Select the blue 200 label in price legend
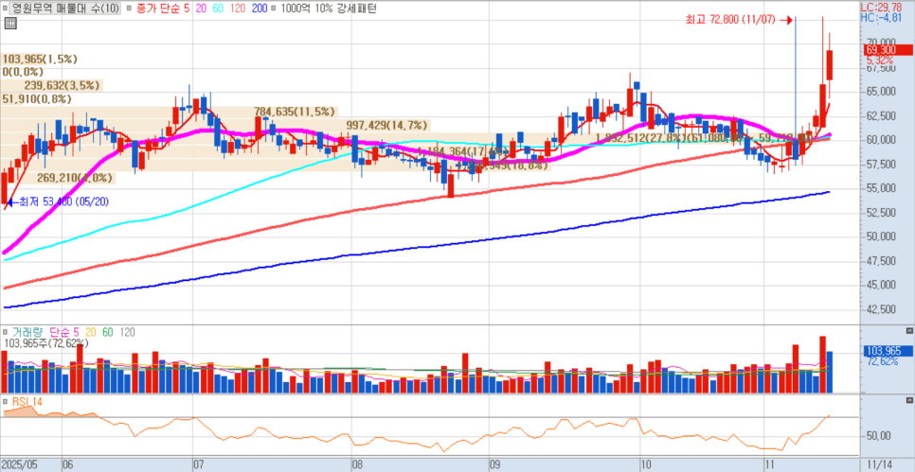Image resolution: width=915 pixels, height=472 pixels. tap(260, 9)
